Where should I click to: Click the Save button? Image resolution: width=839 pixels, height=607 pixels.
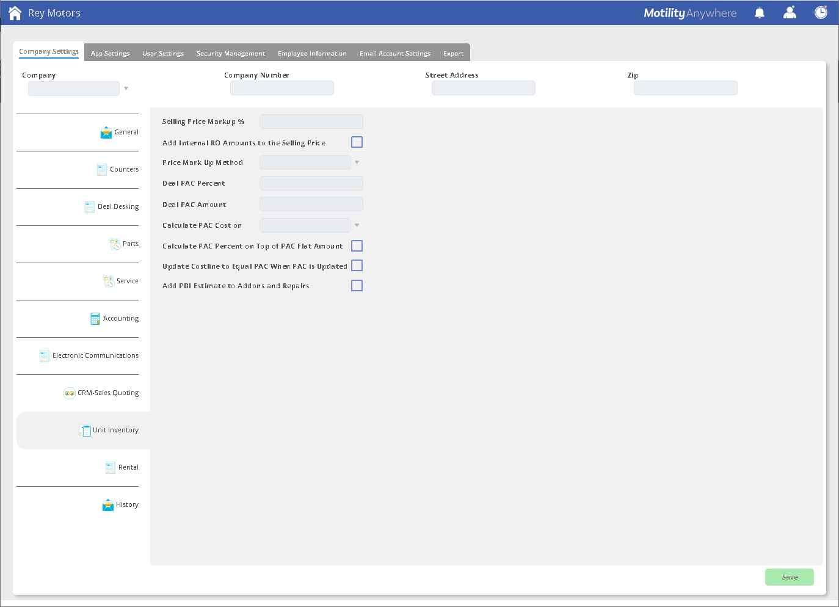pyautogui.click(x=790, y=577)
